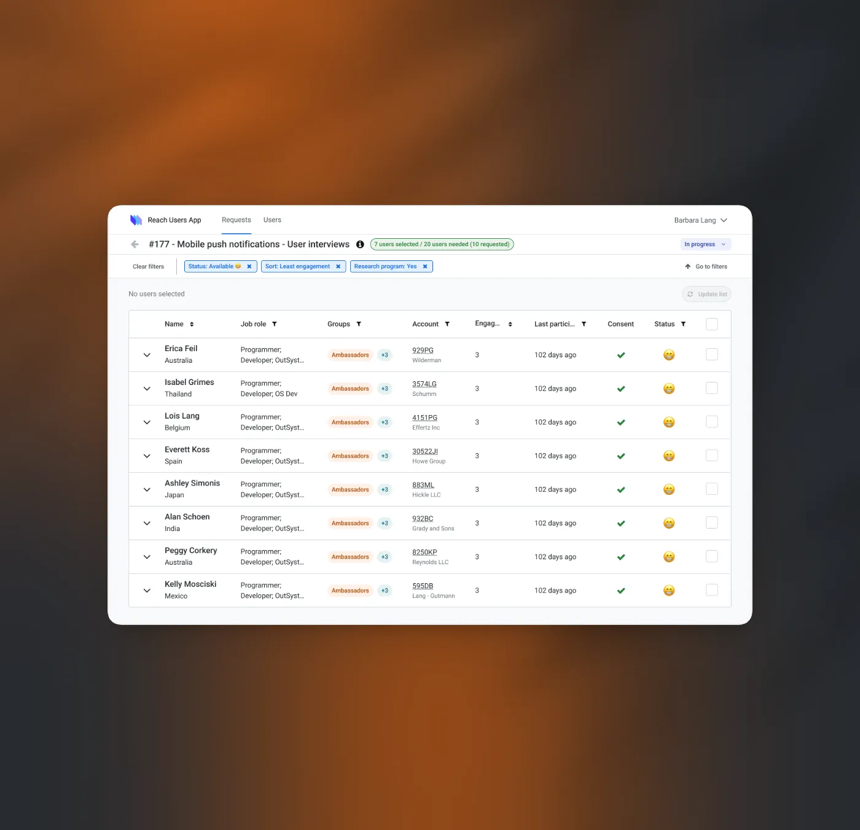Expand the Lois Lang row details
The height and width of the screenshot is (830, 860).
[x=147, y=422]
